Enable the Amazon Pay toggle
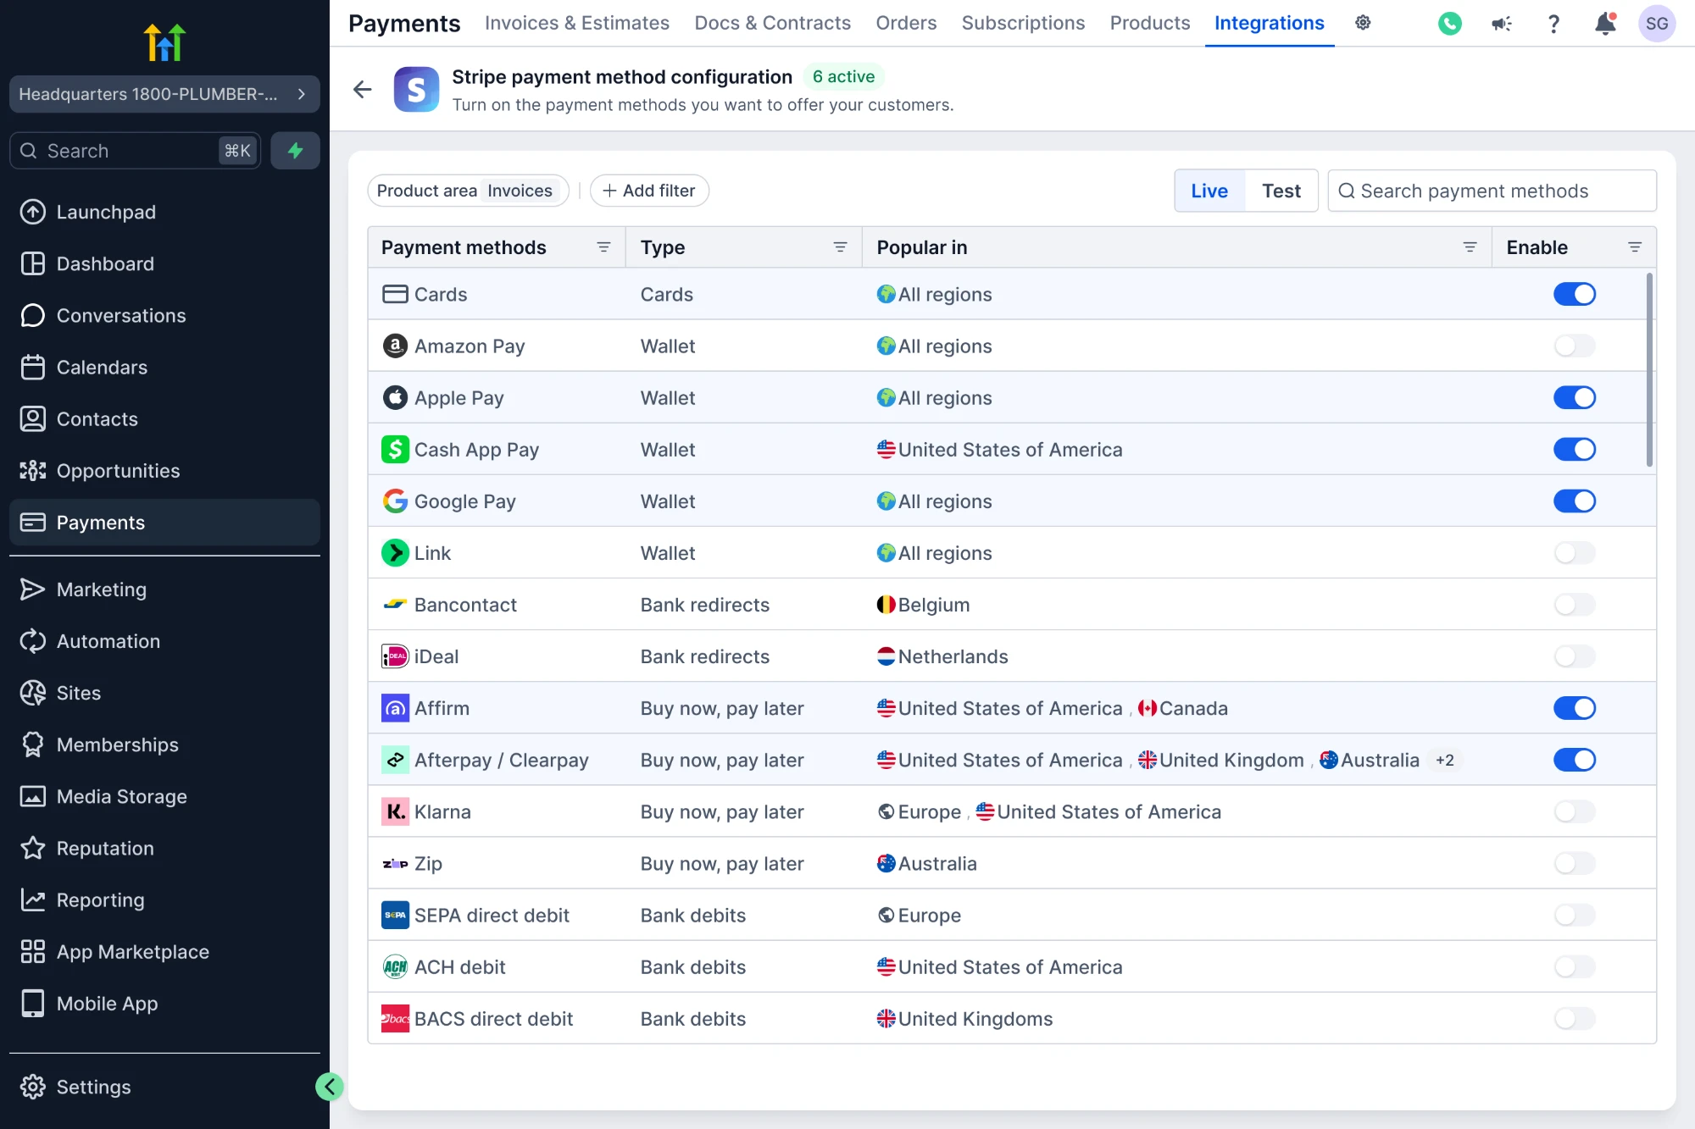Image resolution: width=1695 pixels, height=1129 pixels. 1574,346
